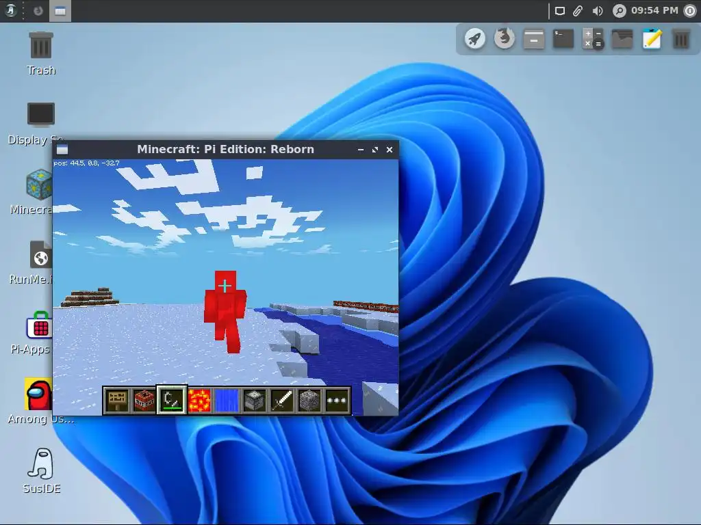Click the pos coordinates text in game

pos(86,163)
